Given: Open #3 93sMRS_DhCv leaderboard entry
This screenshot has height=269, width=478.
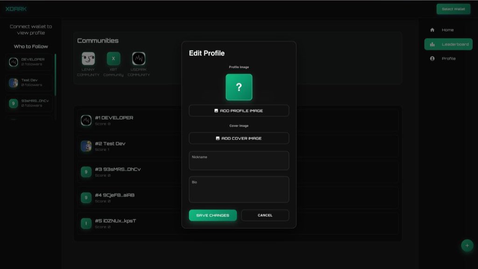Looking at the screenshot, I should 238,172.
